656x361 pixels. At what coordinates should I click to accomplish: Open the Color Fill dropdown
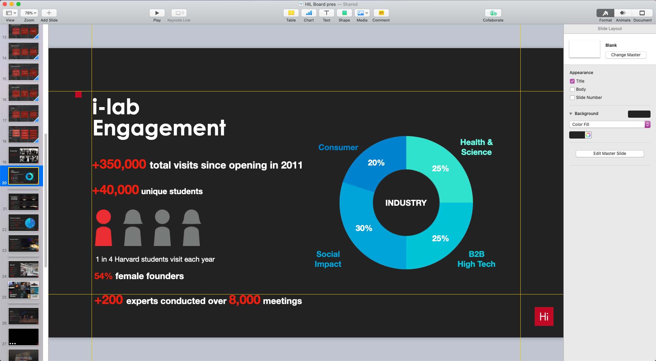610,125
